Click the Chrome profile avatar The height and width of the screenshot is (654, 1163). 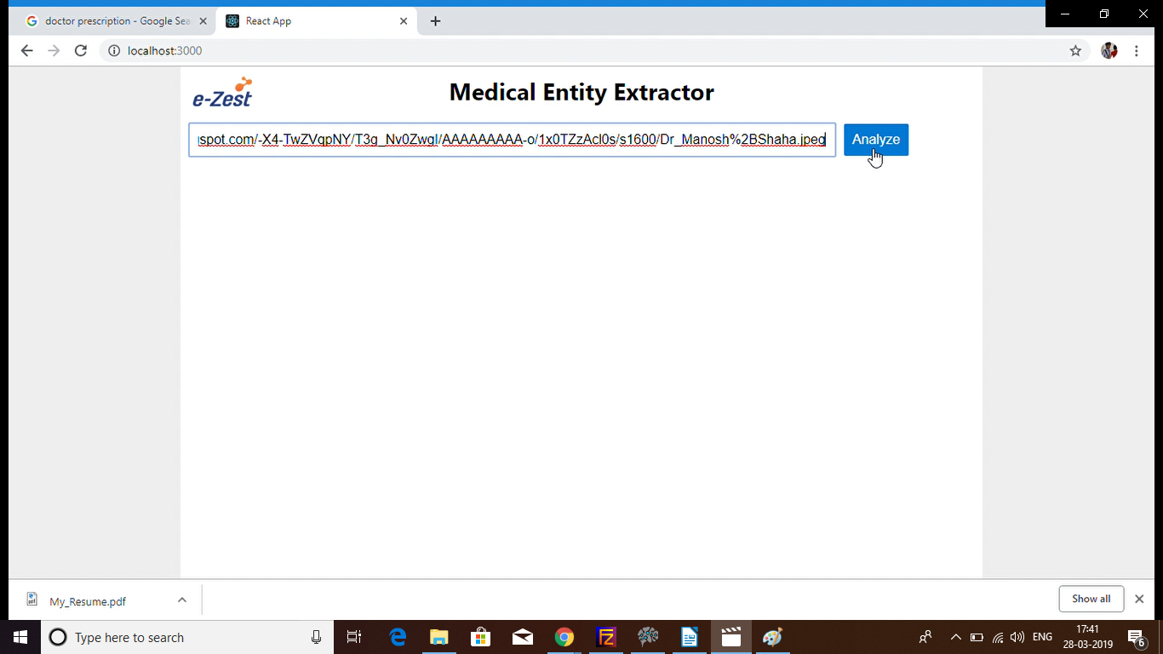pos(1109,51)
